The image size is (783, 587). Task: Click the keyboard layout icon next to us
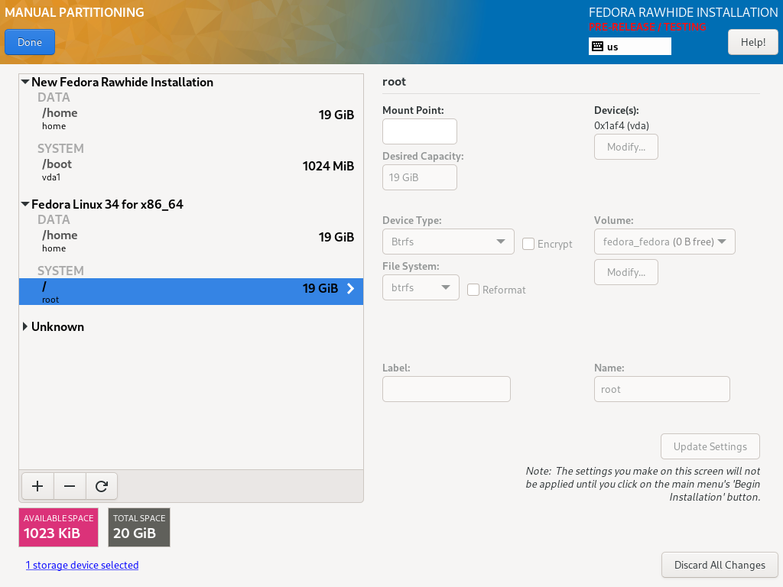click(597, 47)
